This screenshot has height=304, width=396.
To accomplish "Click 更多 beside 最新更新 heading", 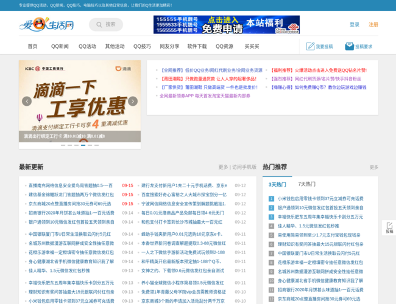I will coord(223,167).
